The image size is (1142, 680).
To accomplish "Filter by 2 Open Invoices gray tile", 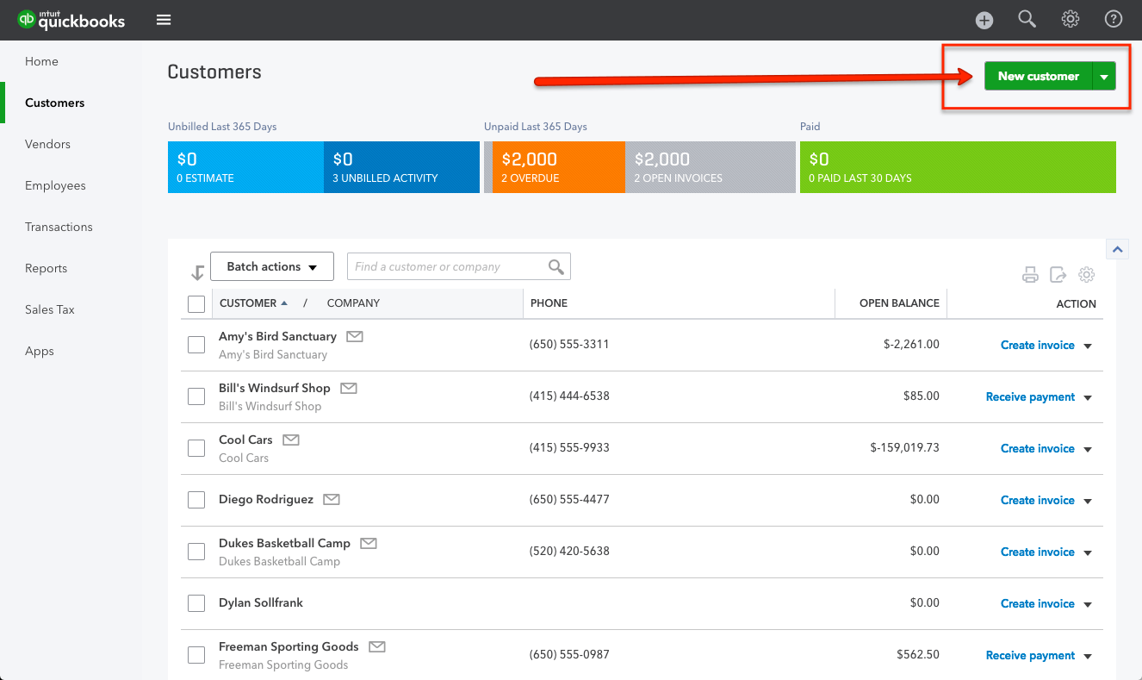I will pyautogui.click(x=711, y=167).
